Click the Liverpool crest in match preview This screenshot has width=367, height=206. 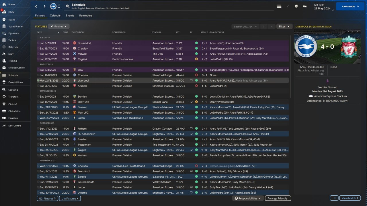pyautogui.click(x=348, y=46)
